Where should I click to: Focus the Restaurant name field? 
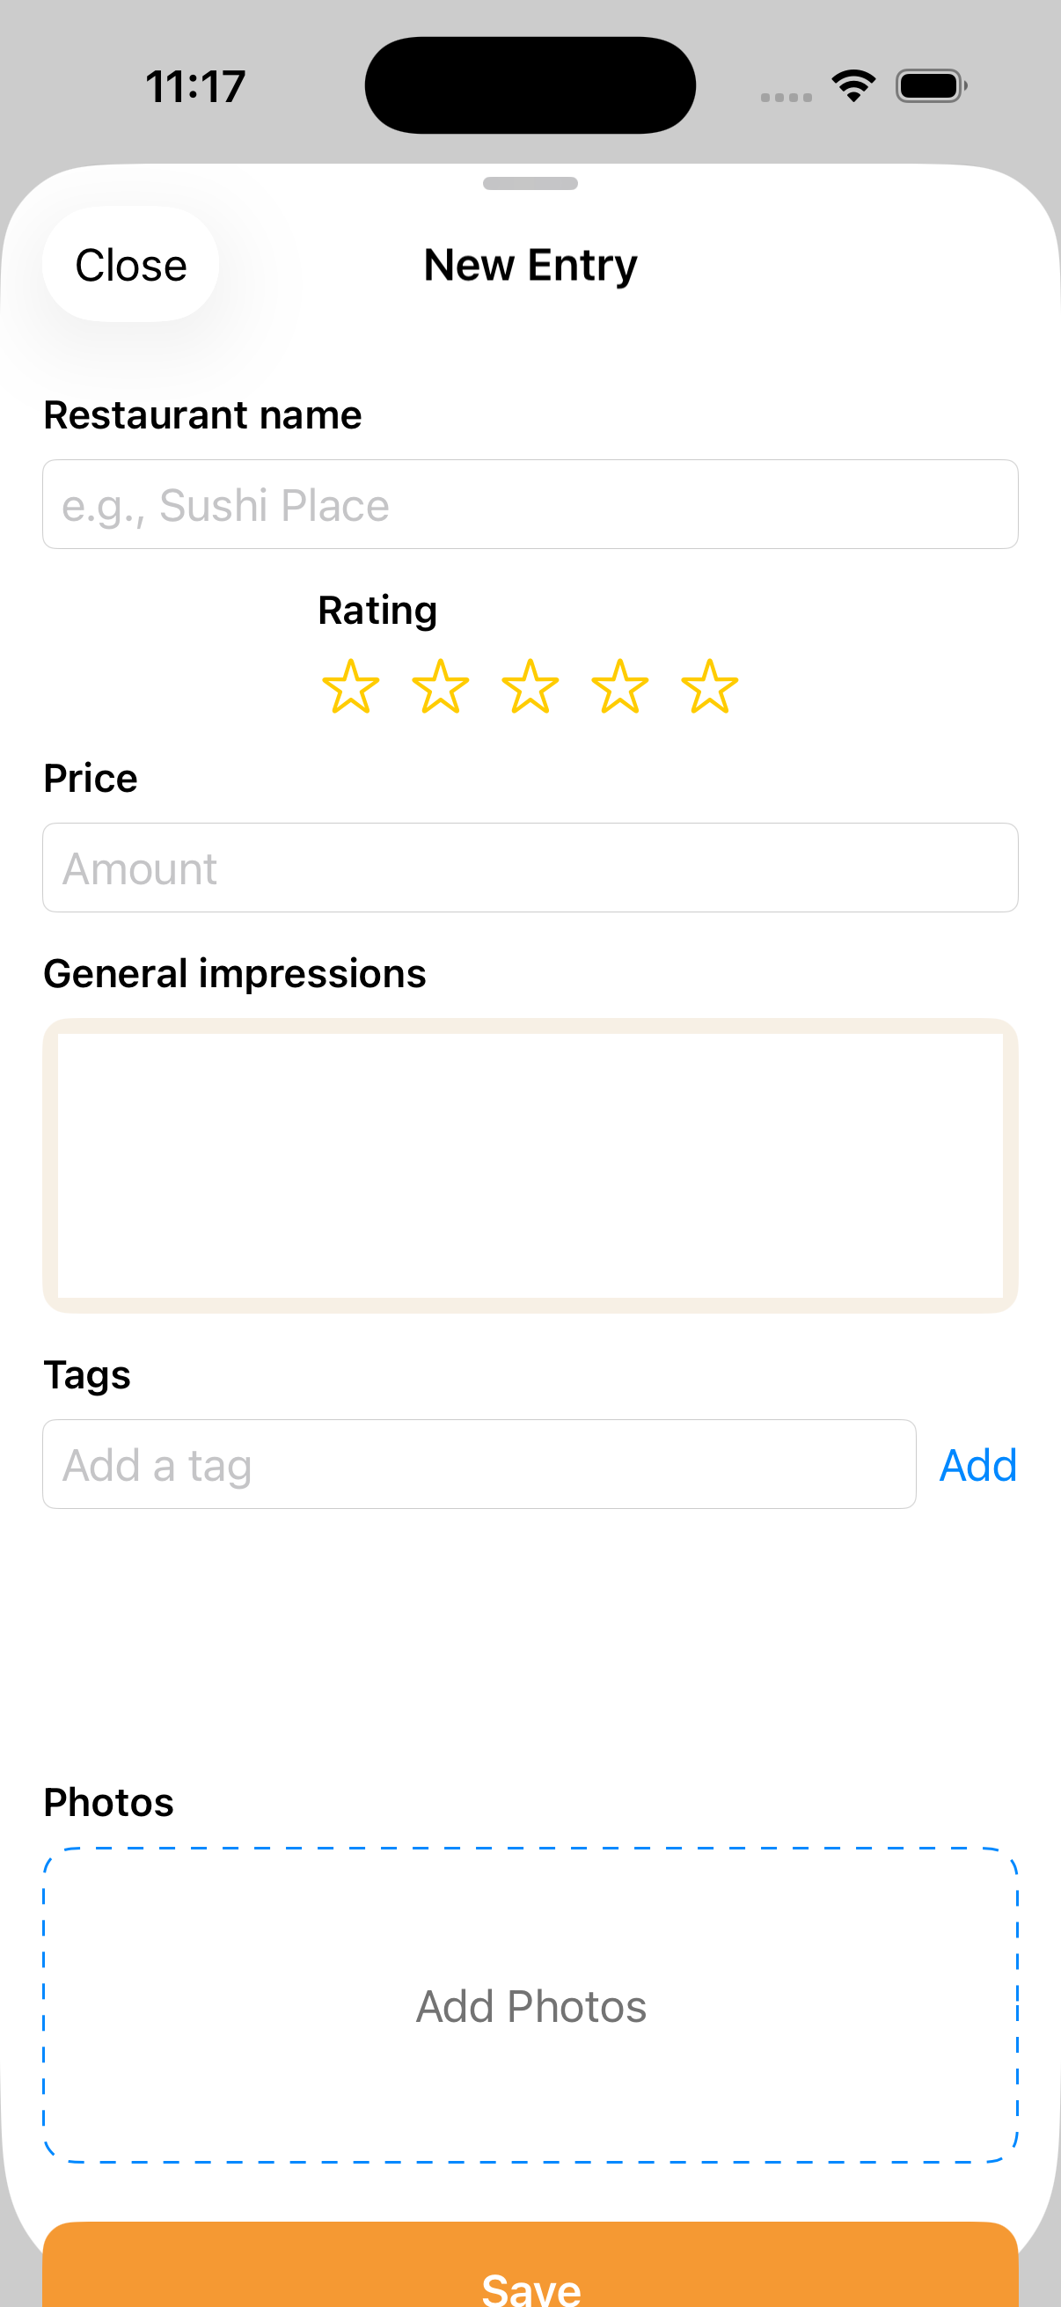click(530, 504)
